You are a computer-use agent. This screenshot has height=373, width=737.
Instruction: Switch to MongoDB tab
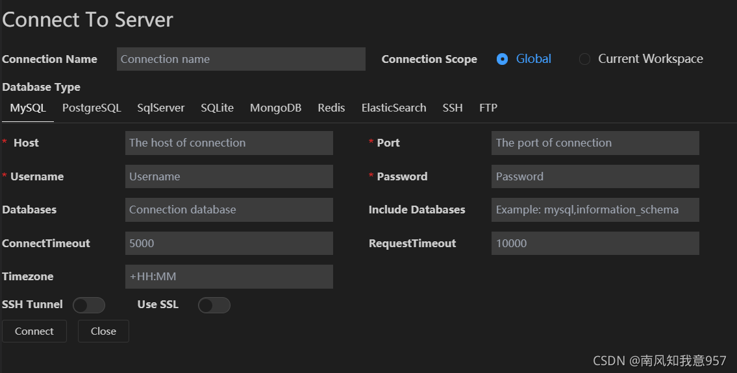click(275, 108)
